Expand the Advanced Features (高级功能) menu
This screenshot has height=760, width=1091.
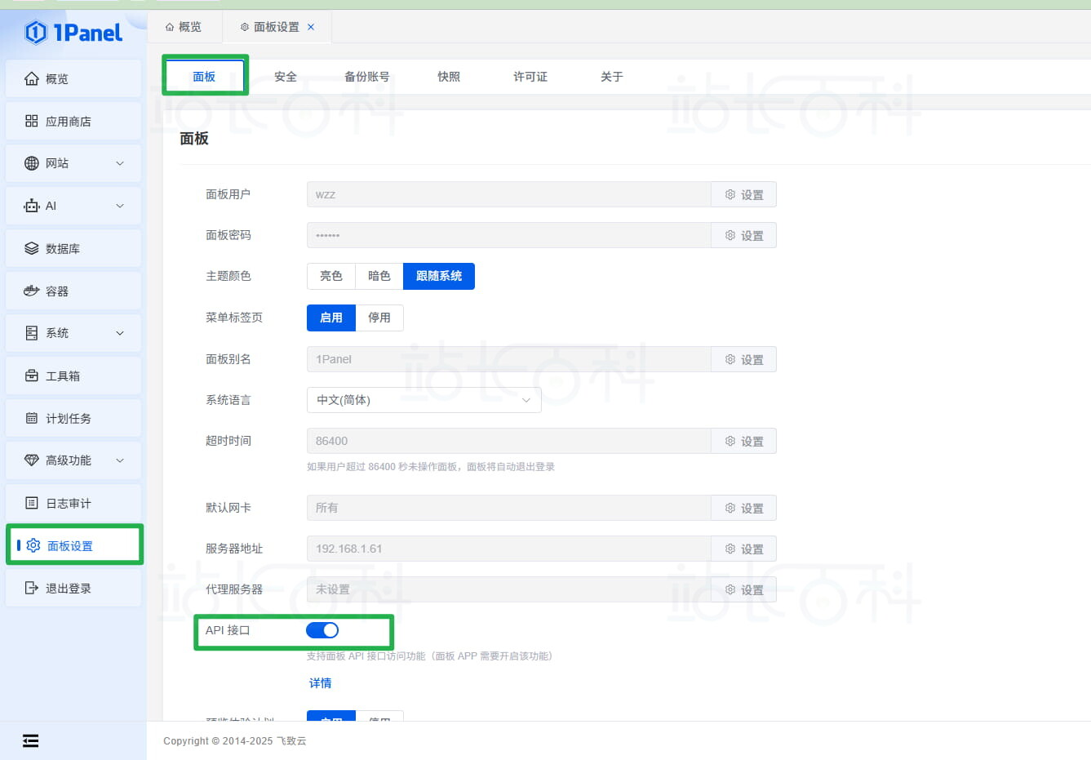pyautogui.click(x=120, y=460)
